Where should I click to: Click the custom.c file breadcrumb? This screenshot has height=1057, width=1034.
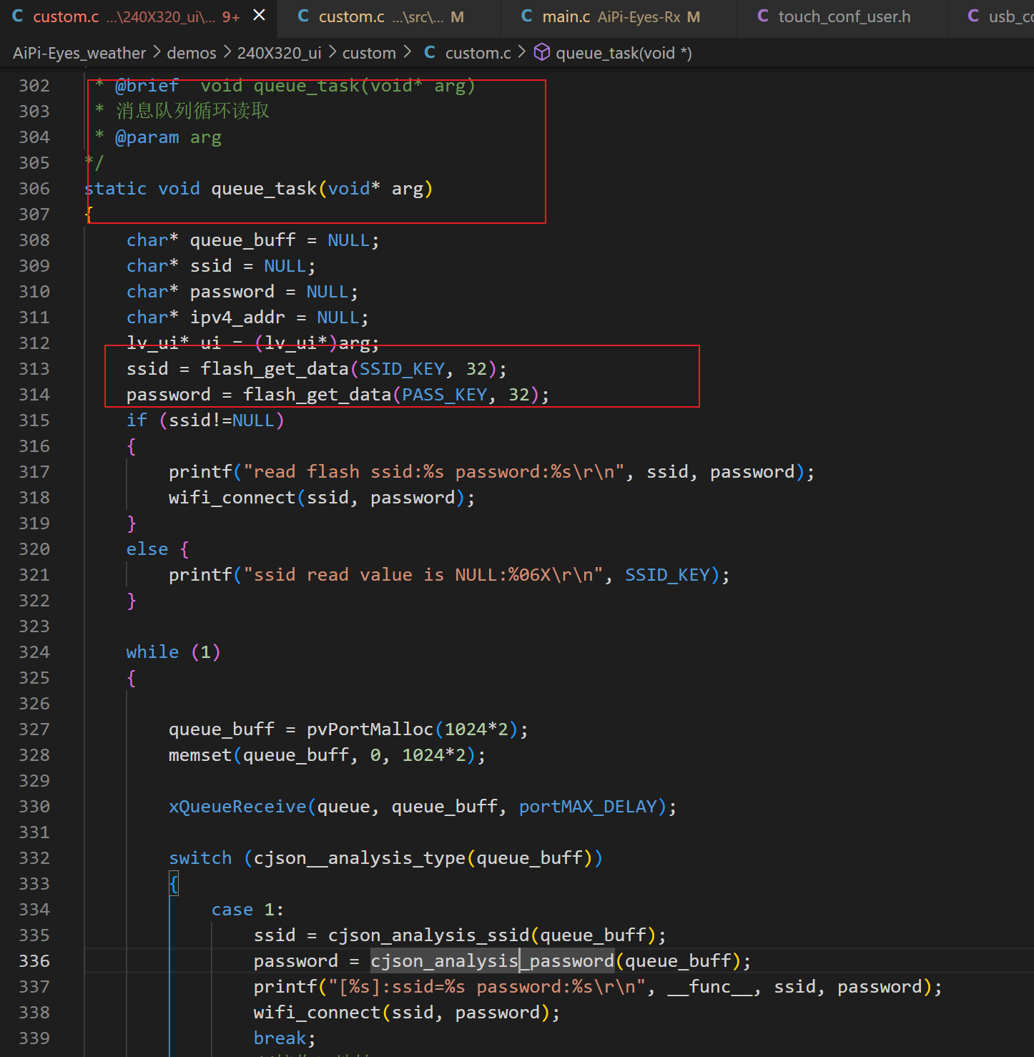coord(478,53)
